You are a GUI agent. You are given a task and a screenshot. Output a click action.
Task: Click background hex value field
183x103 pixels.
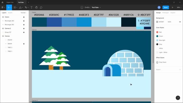pos(161,22)
